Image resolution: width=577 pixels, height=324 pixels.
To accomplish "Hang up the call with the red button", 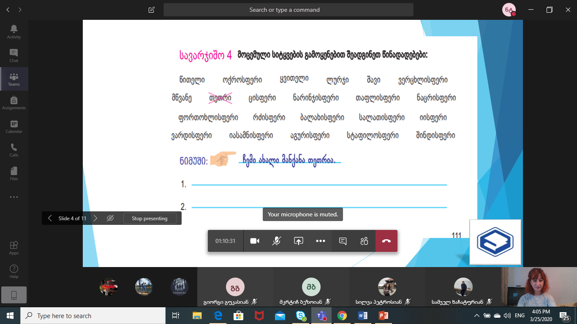I will 386,241.
